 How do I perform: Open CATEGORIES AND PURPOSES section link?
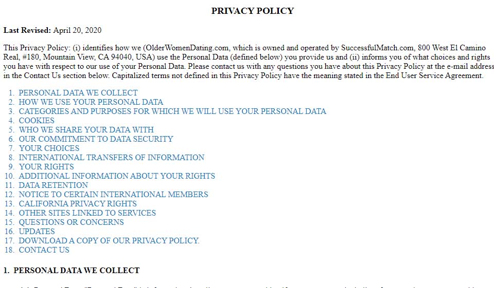point(172,111)
